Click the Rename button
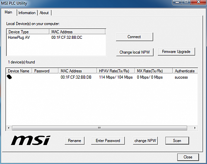This screenshot has height=164, width=207. [x=75, y=141]
